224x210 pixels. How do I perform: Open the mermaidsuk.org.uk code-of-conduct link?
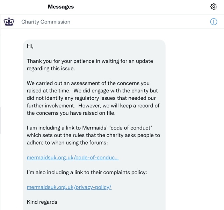[73, 157]
